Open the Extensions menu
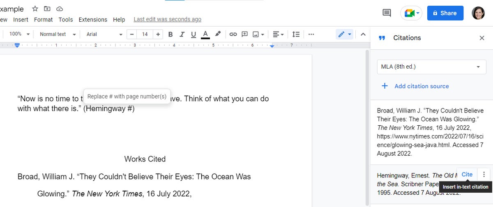Image resolution: width=493 pixels, height=207 pixels. (93, 19)
